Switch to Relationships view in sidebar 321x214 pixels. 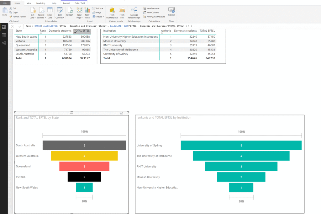pos(4,43)
